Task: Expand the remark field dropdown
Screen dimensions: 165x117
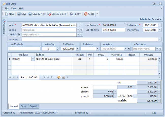Action: point(160,39)
